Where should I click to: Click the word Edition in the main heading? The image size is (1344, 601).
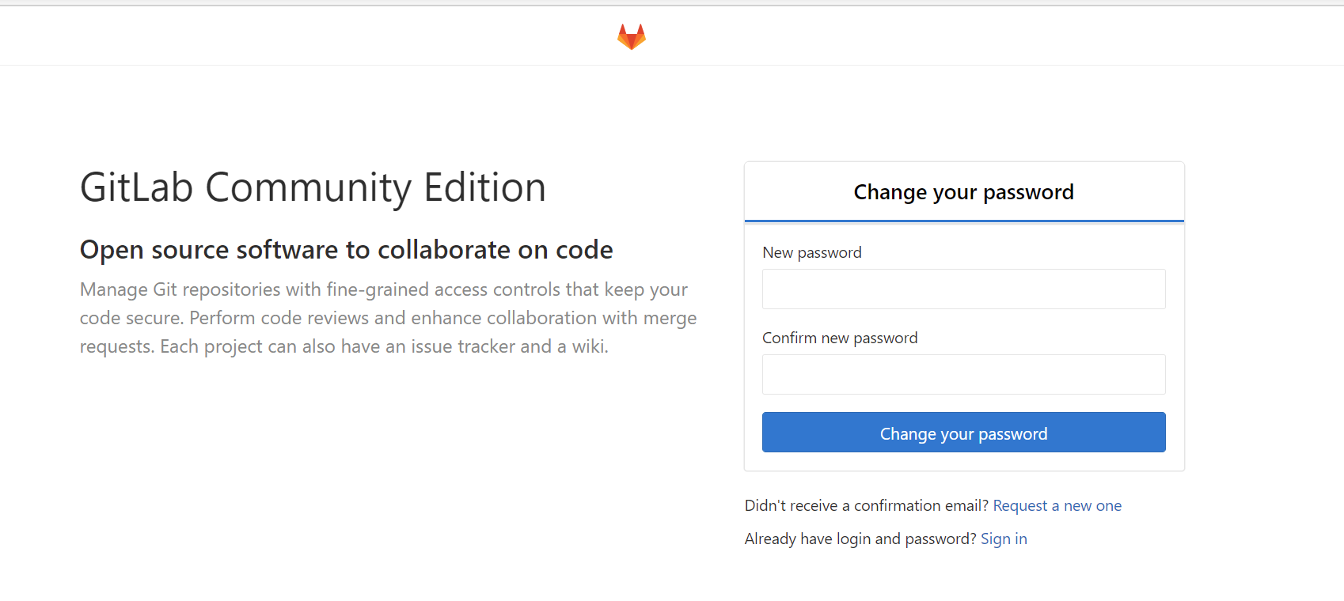click(484, 188)
